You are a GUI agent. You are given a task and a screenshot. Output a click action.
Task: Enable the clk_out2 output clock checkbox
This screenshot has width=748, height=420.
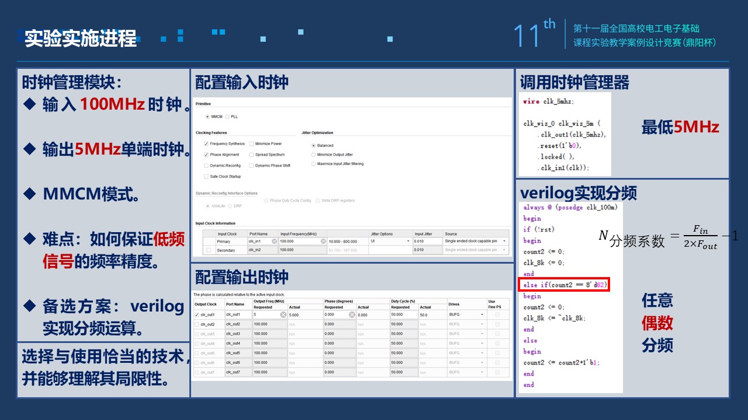[x=197, y=324]
